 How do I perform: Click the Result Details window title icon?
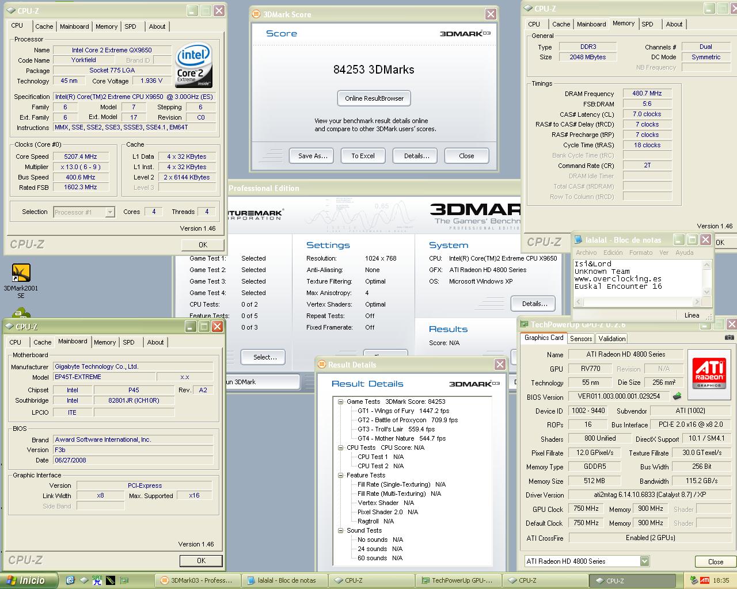pyautogui.click(x=322, y=364)
